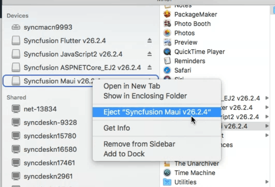Click the Syncfusion Flutter v26.2.4 disk icon
This screenshot has height=187, width=275.
(x=16, y=41)
